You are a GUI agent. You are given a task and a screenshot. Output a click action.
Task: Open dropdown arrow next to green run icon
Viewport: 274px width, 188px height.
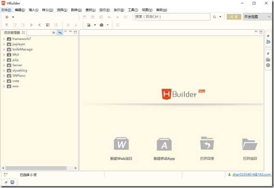tap(95, 25)
